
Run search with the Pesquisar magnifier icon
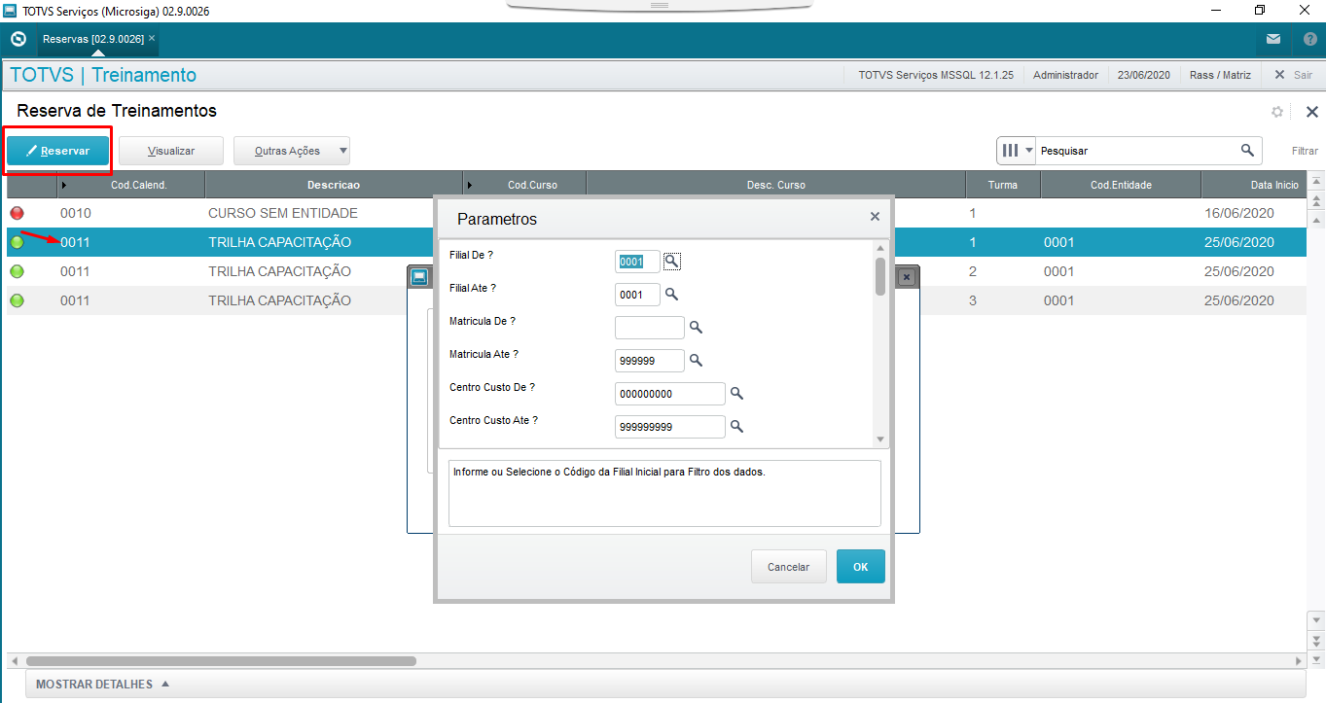tap(1247, 151)
